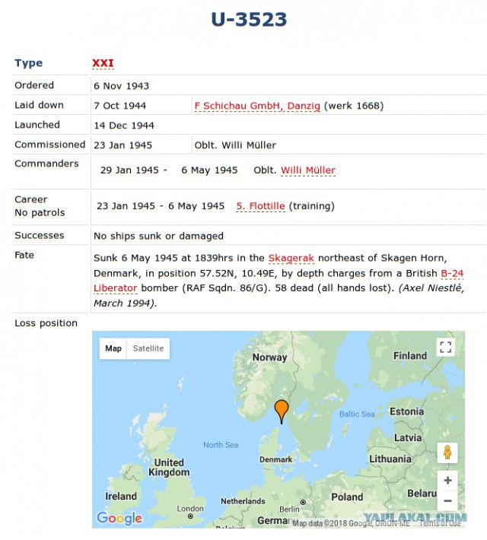Click Netherlands label on the map
487x540 pixels.
point(243,501)
